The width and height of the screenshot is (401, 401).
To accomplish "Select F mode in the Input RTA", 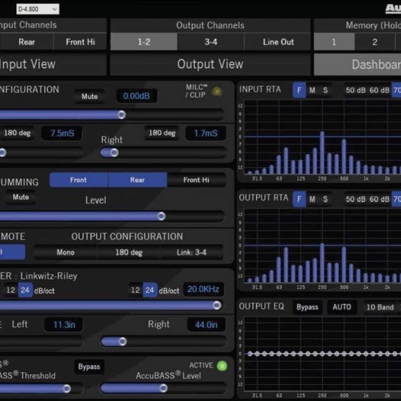I will coord(299,90).
